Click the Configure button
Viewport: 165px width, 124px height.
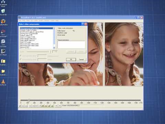[x=71, y=51]
